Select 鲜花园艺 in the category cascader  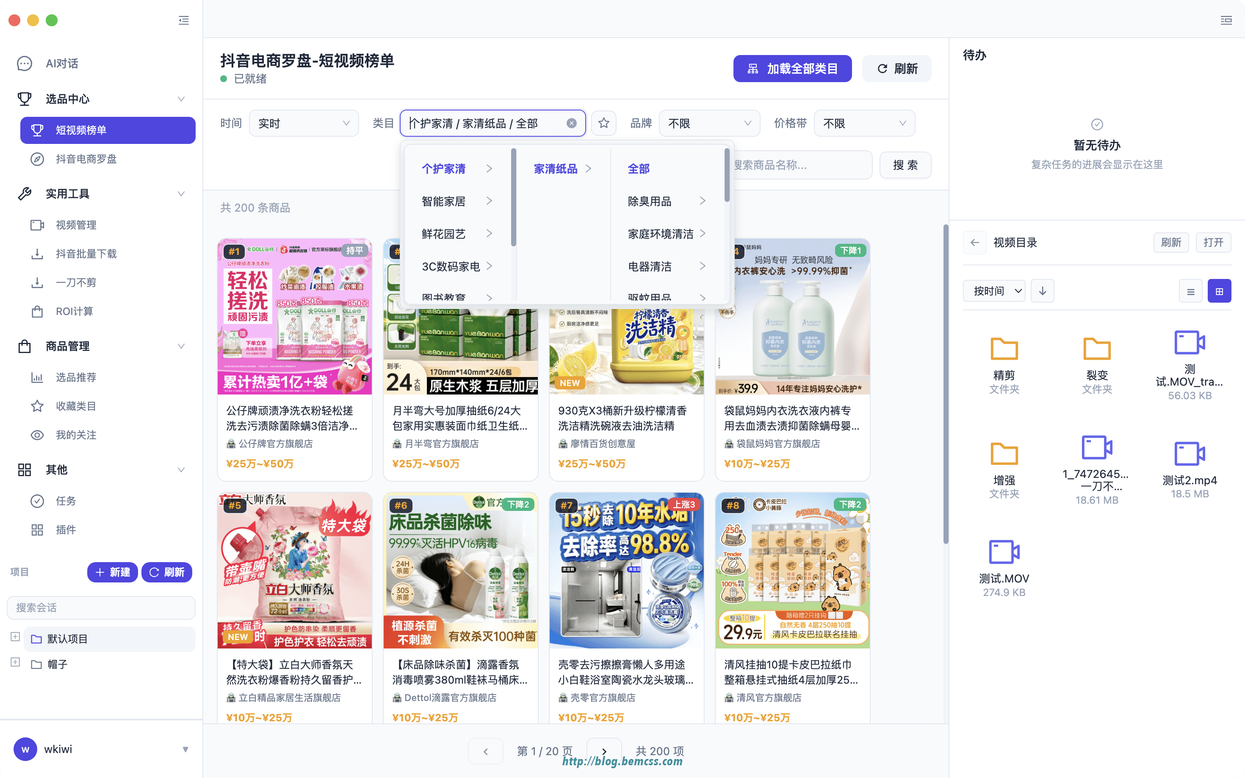pos(457,234)
